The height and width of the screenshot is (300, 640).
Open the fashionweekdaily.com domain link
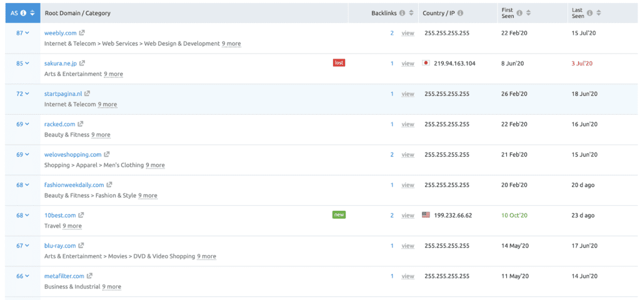[74, 185]
